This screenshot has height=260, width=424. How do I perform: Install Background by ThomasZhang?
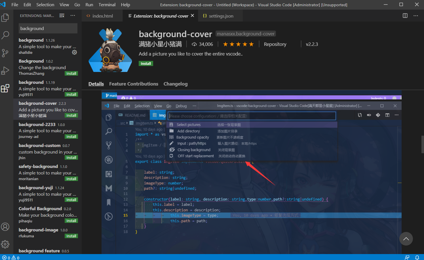71,73
